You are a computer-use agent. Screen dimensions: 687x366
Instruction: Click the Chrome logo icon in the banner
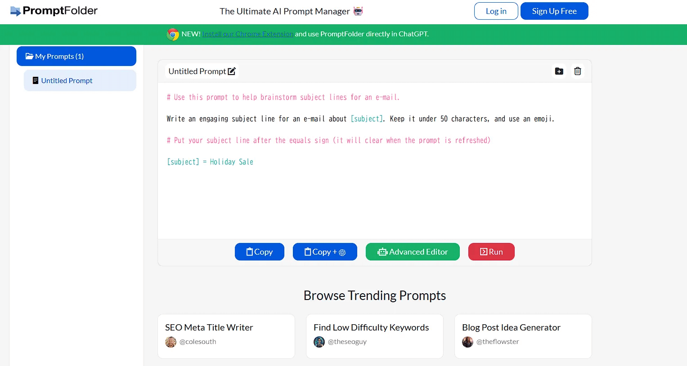click(173, 35)
